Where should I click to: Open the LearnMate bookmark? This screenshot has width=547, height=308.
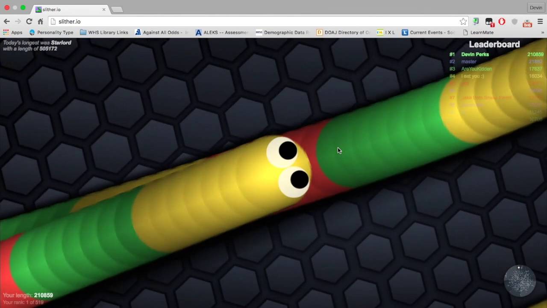coord(478,33)
